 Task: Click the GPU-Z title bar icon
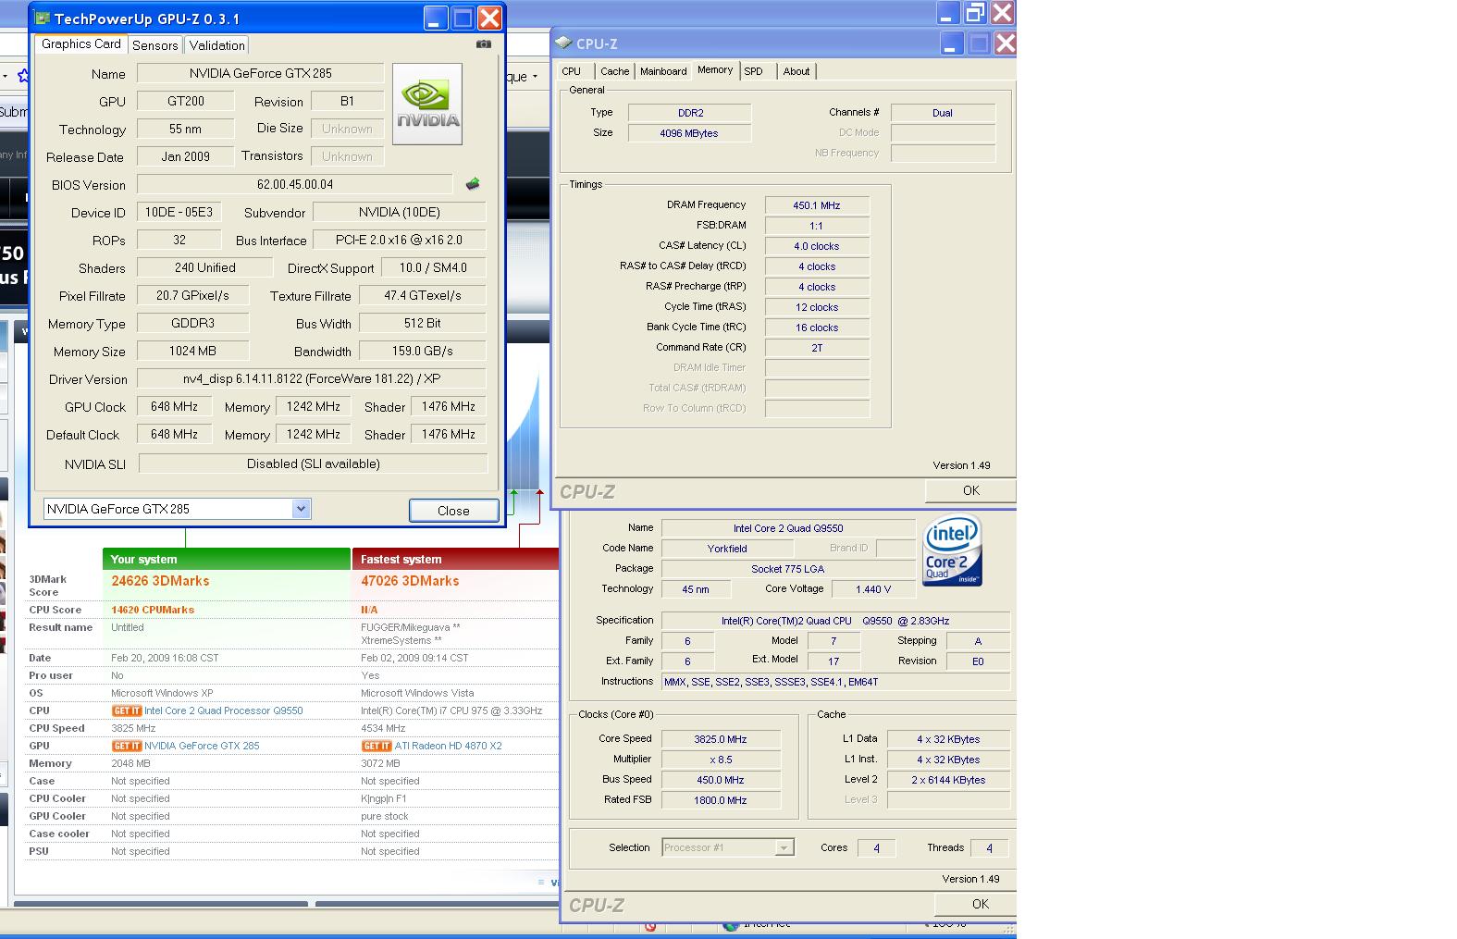pyautogui.click(x=43, y=18)
